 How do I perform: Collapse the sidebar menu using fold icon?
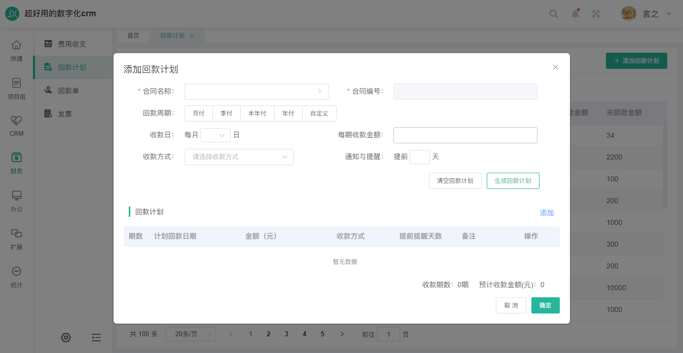[x=96, y=338]
